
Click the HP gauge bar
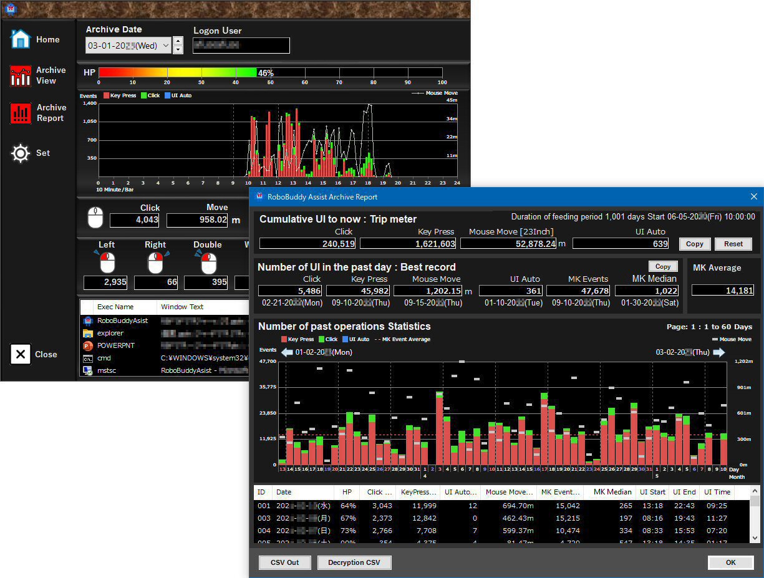click(270, 72)
